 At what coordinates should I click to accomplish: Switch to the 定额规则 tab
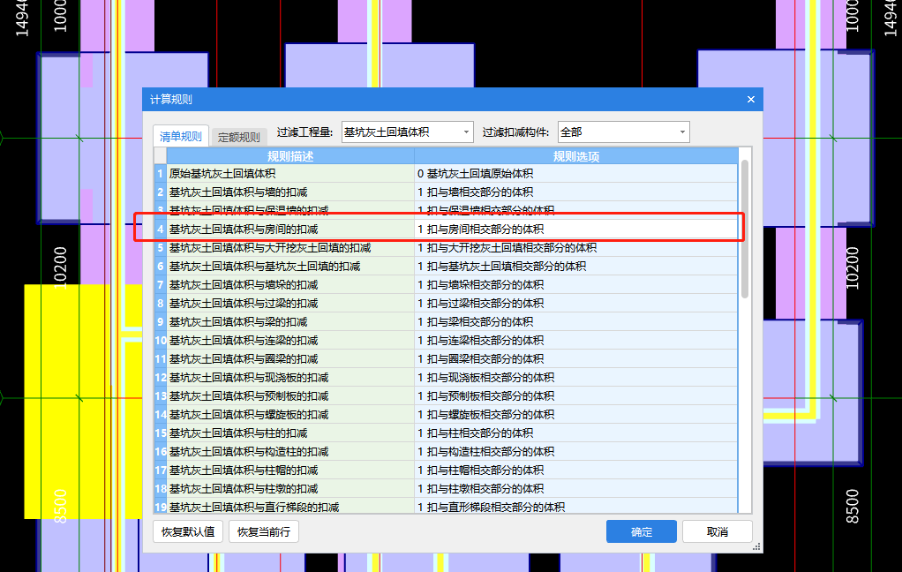pyautogui.click(x=238, y=137)
